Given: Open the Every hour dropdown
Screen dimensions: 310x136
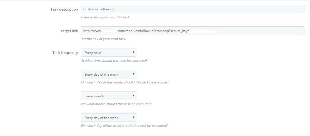Looking at the screenshot, I should pyautogui.click(x=109, y=53).
